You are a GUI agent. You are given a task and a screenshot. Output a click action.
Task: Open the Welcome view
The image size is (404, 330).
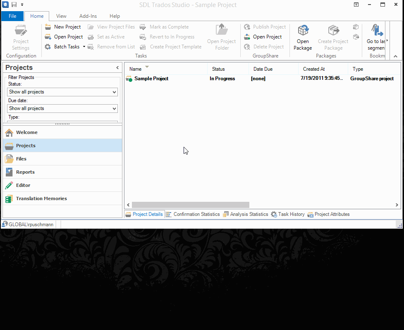pyautogui.click(x=62, y=132)
